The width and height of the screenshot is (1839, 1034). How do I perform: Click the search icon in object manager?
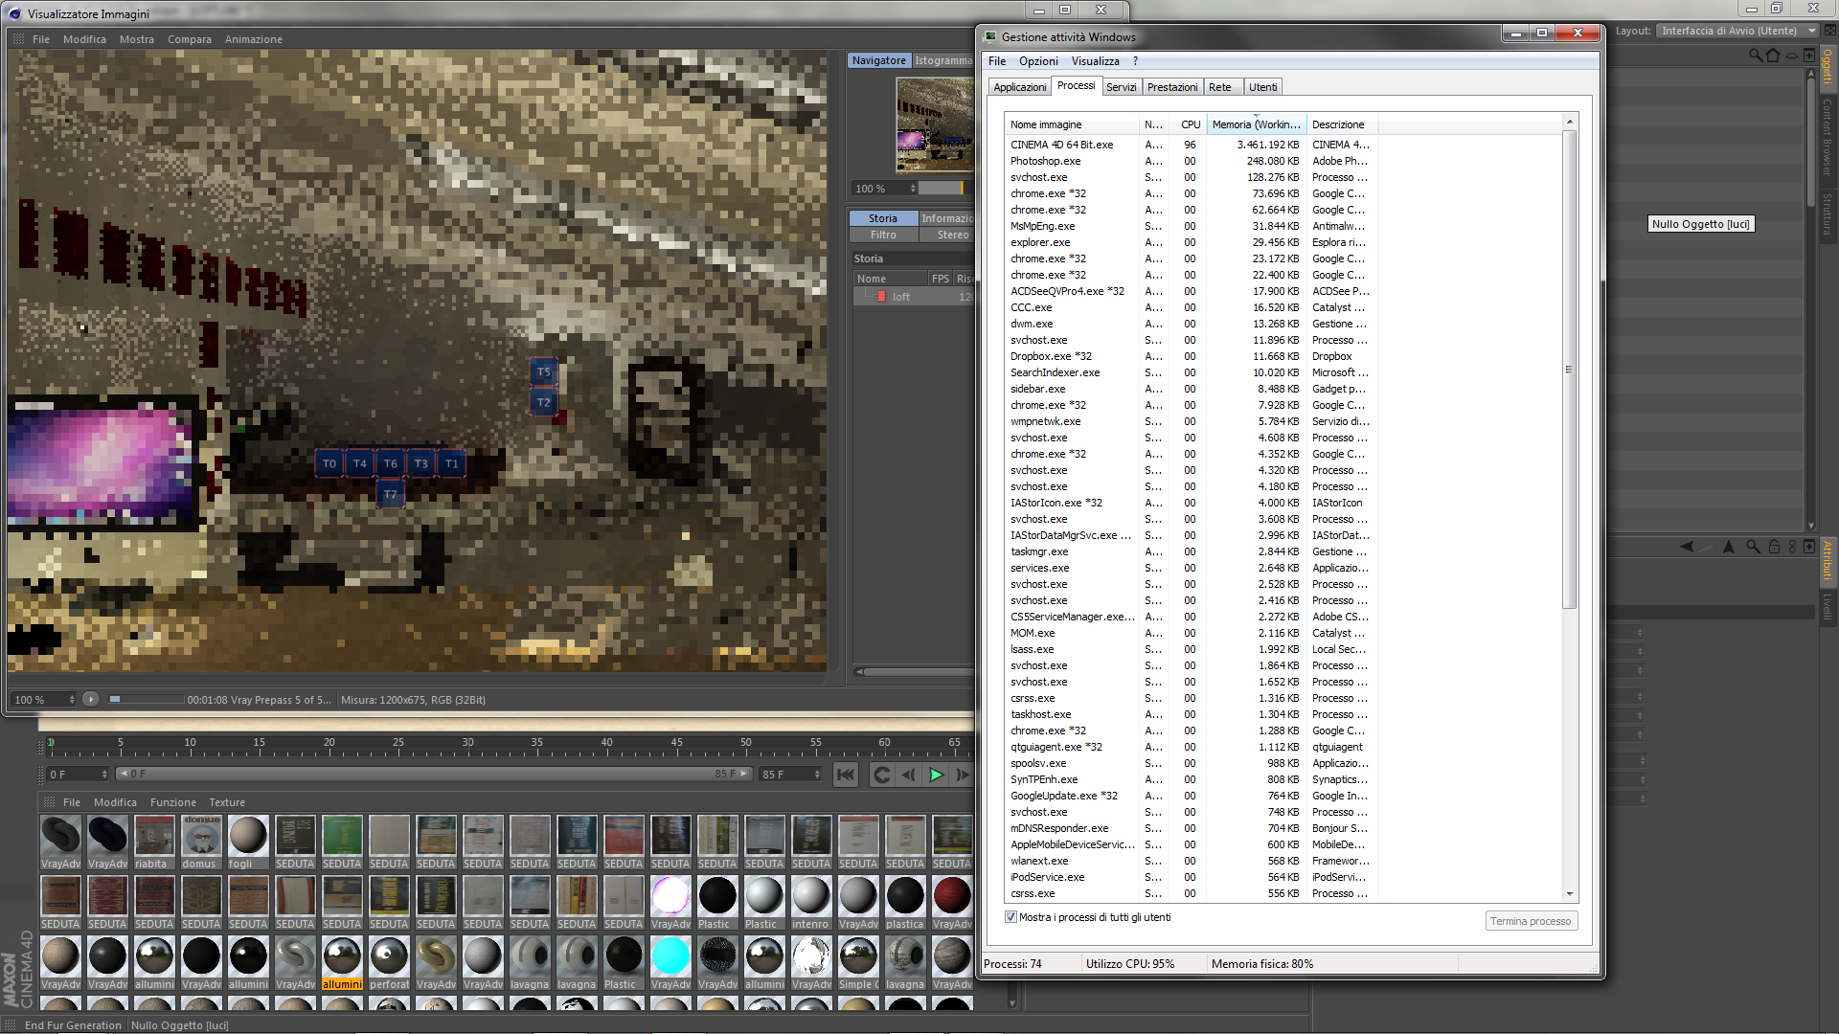click(1755, 56)
